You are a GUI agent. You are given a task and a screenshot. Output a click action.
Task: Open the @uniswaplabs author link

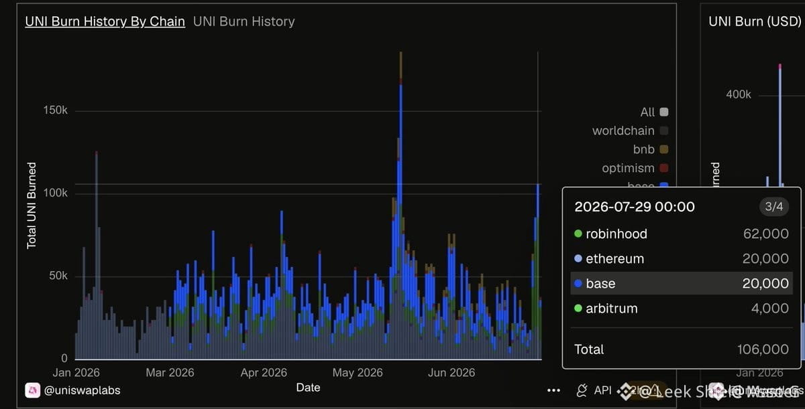tap(83, 390)
